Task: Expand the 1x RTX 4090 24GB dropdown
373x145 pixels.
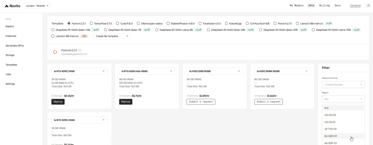Action: tap(79, 71)
